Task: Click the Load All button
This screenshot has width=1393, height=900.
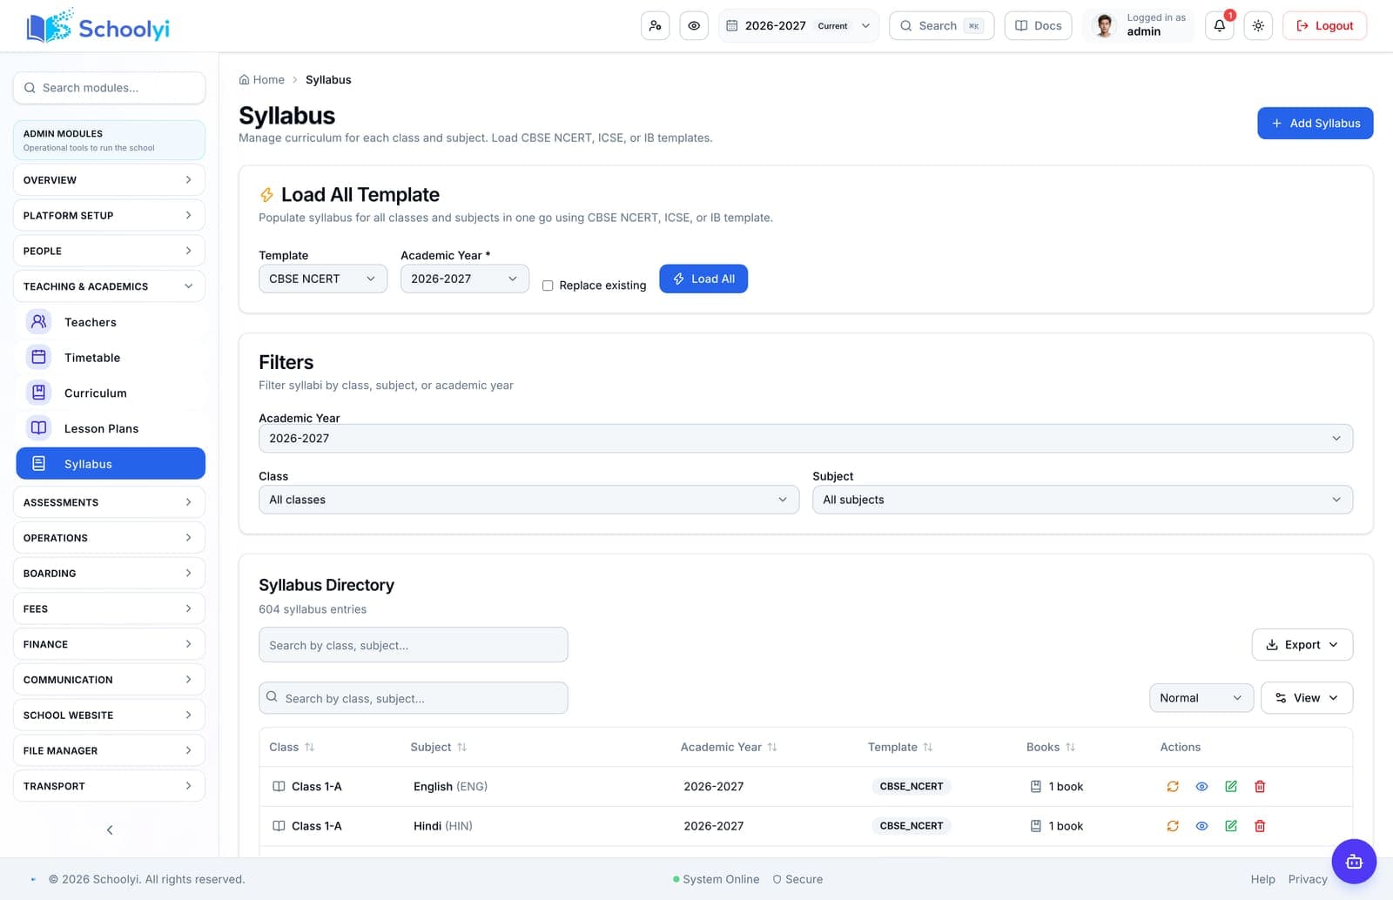Action: (x=703, y=279)
